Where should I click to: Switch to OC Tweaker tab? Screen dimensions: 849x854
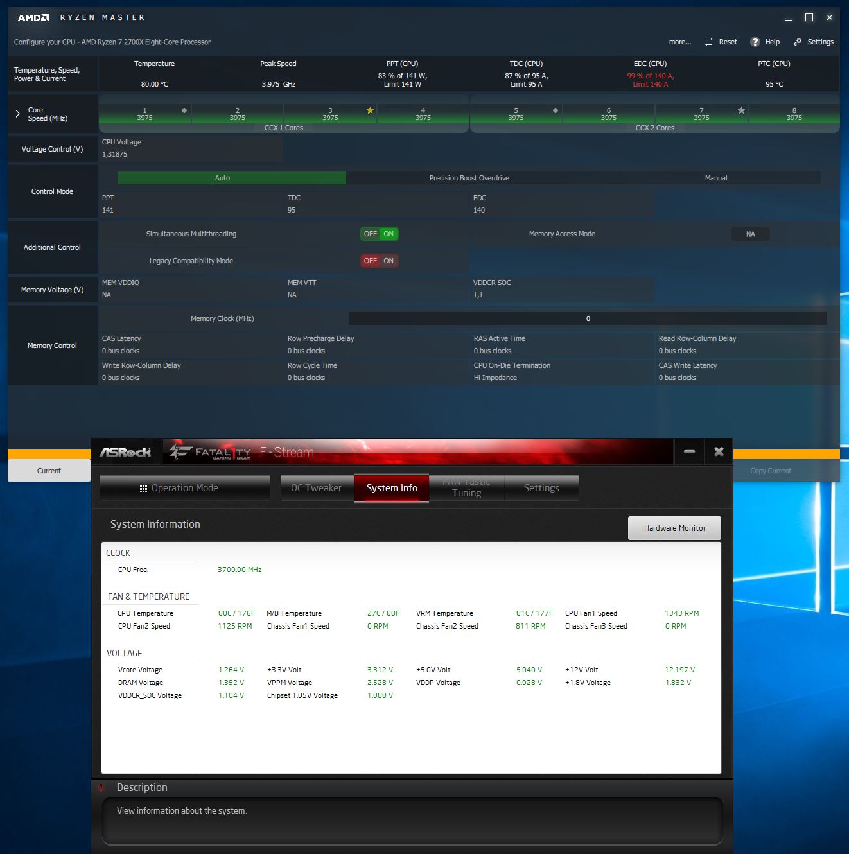[317, 488]
